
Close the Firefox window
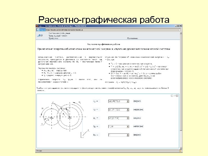point(181,26)
